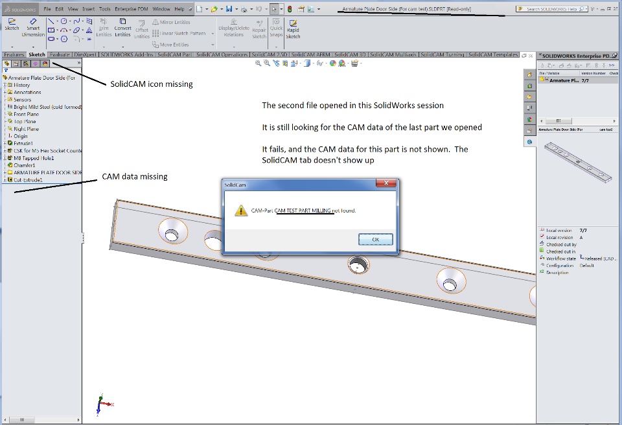This screenshot has width=622, height=425.
Task: Click the Convert Entities icon
Action: 122,21
